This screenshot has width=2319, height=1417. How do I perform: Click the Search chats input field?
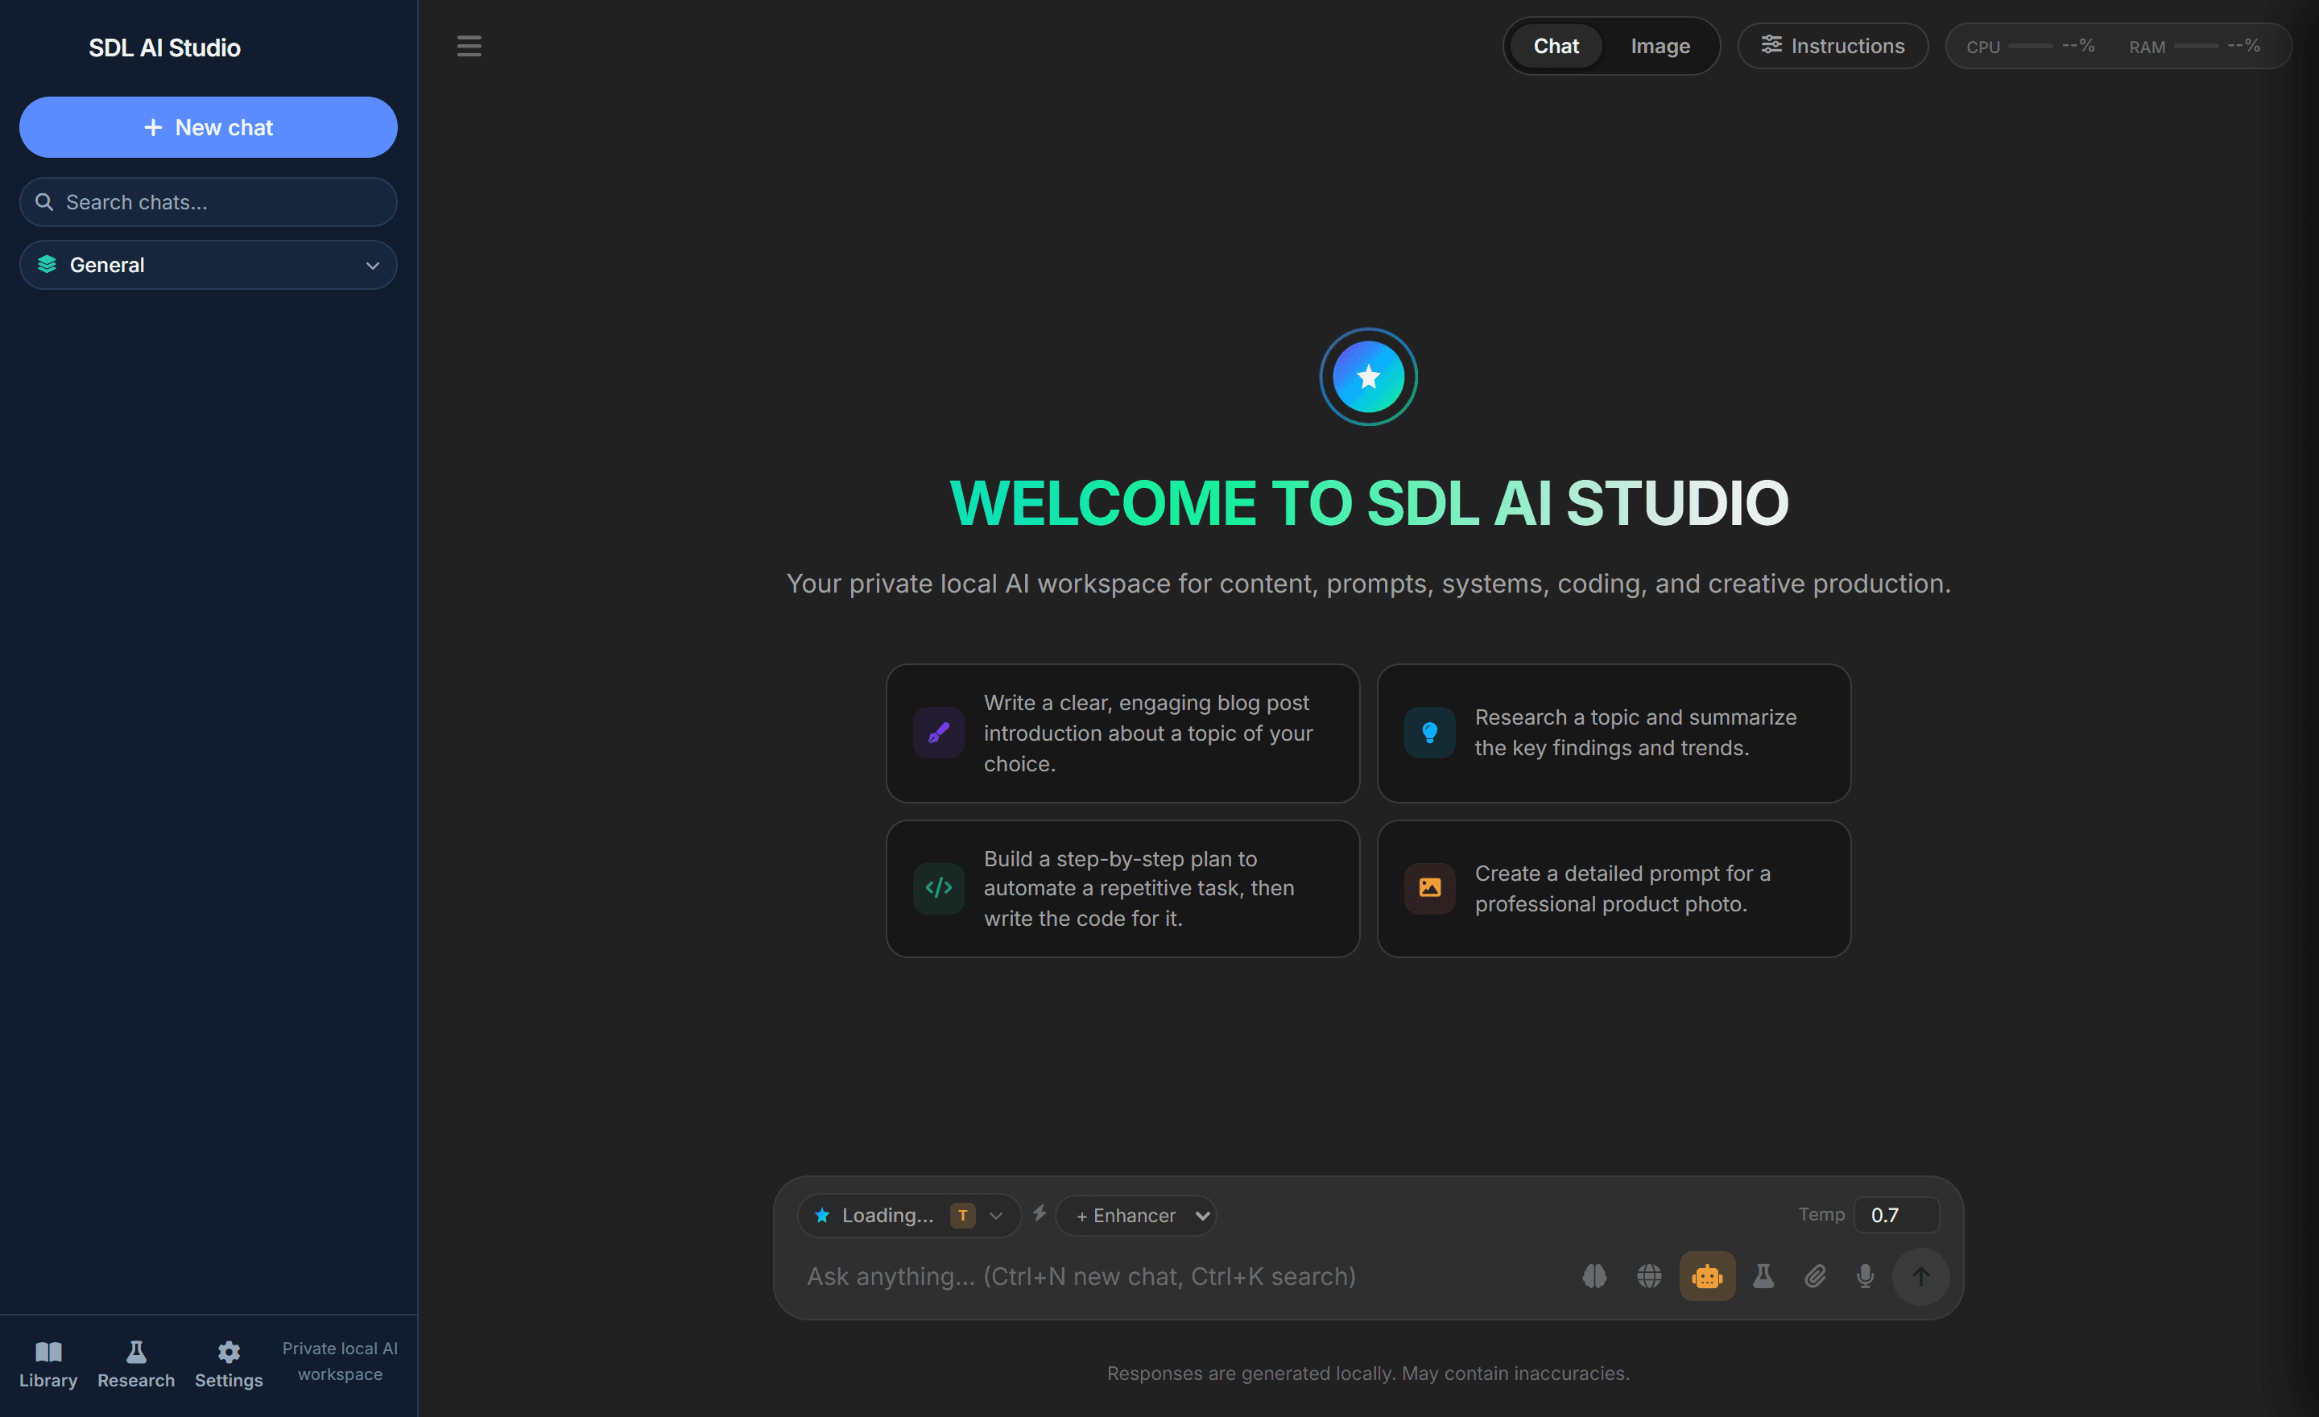208,201
